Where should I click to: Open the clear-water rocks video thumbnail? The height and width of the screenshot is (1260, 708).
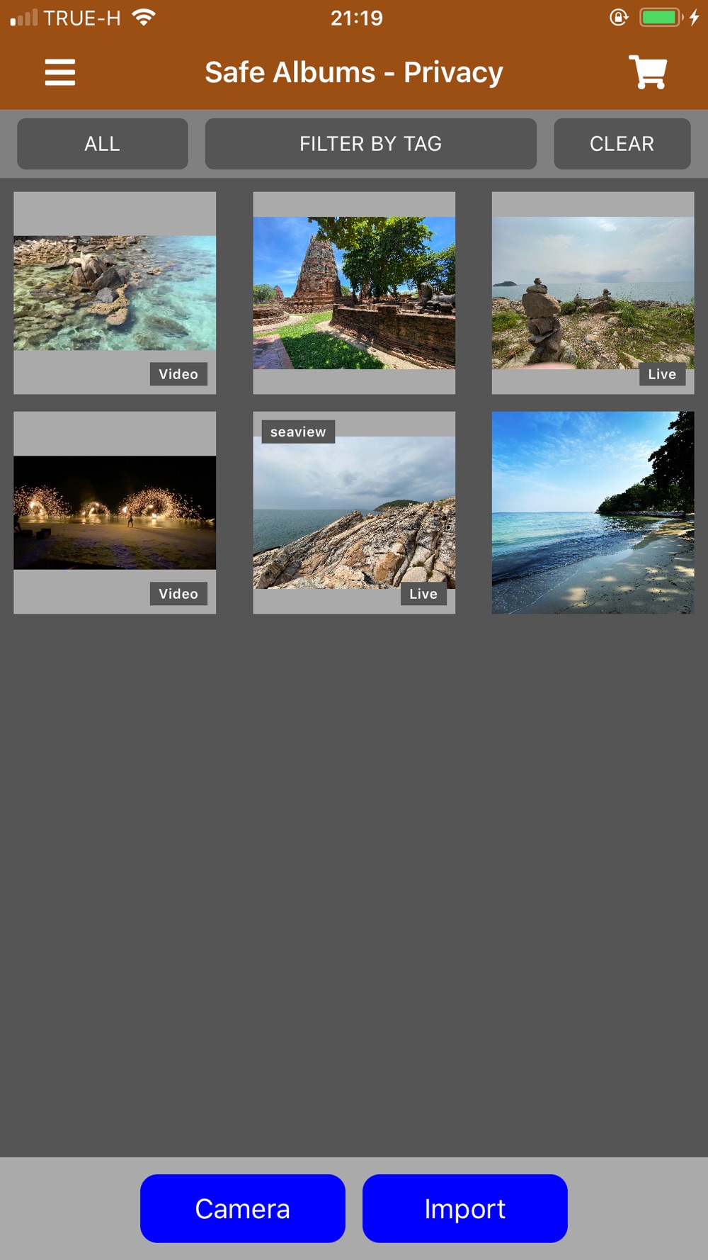pyautogui.click(x=115, y=293)
